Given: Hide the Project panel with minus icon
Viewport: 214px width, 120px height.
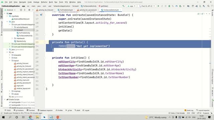Looking at the screenshot, I should [33, 10].
